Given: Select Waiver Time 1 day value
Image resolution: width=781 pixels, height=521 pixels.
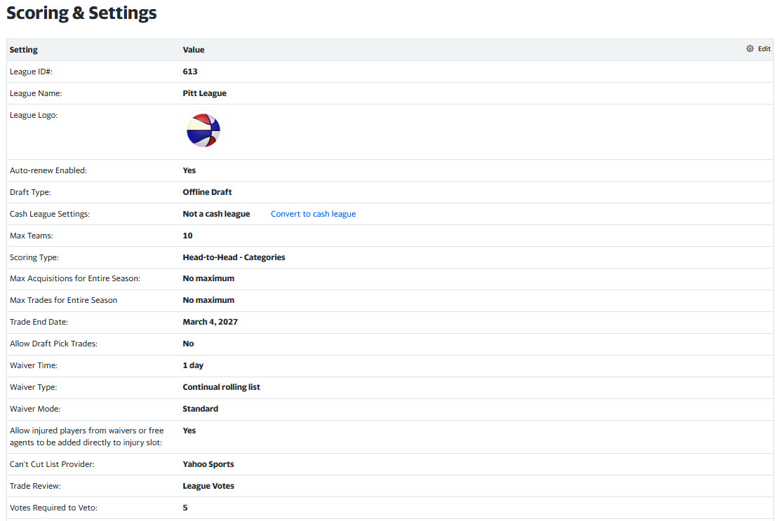Looking at the screenshot, I should 193,366.
